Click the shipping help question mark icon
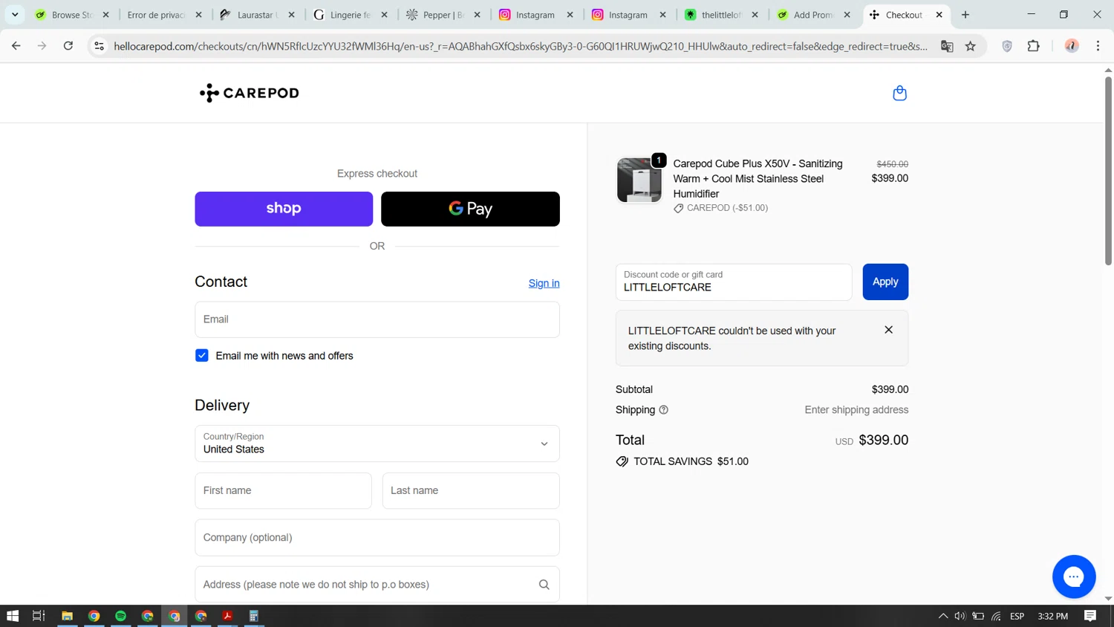The height and width of the screenshot is (627, 1114). pos(664,410)
